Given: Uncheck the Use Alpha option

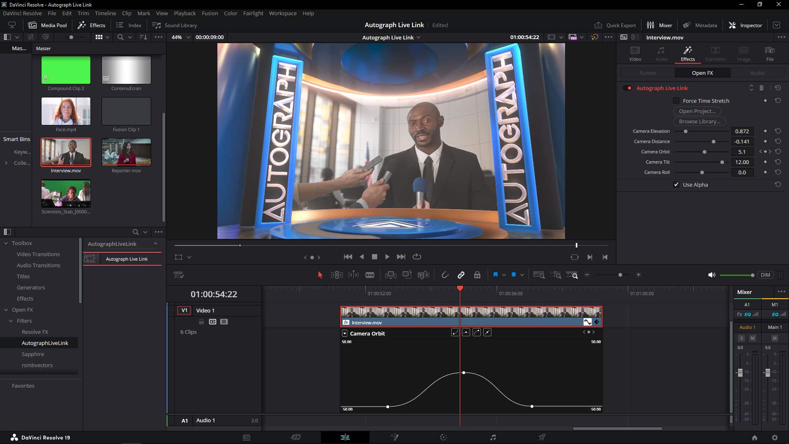Looking at the screenshot, I should tap(676, 185).
